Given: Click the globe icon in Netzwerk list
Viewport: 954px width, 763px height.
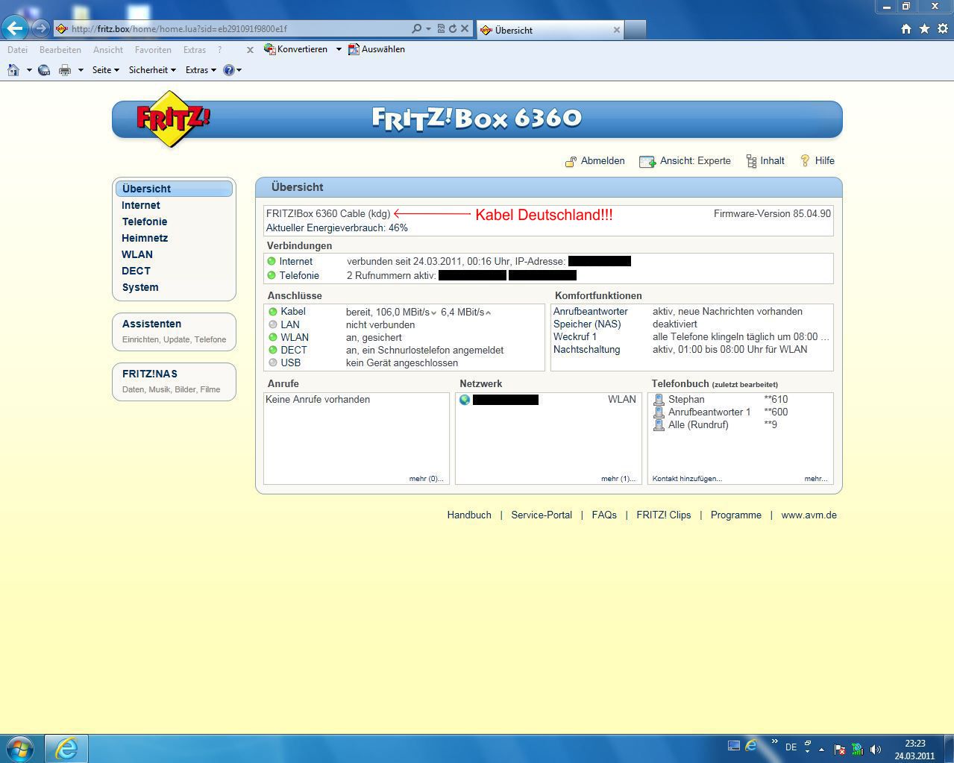Looking at the screenshot, I should (465, 400).
